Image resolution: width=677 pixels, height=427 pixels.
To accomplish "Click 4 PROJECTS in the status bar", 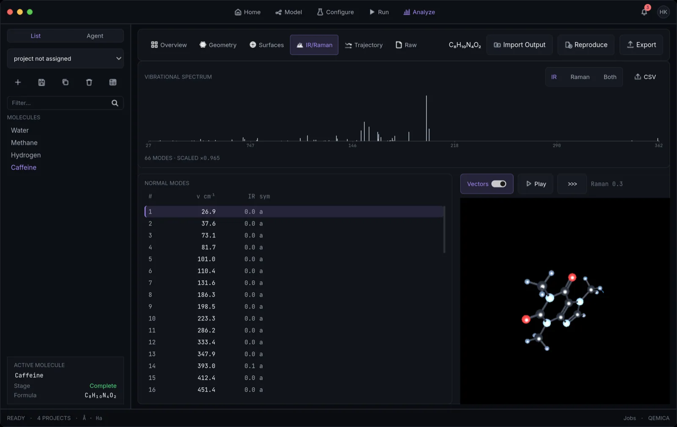I will click(x=54, y=418).
